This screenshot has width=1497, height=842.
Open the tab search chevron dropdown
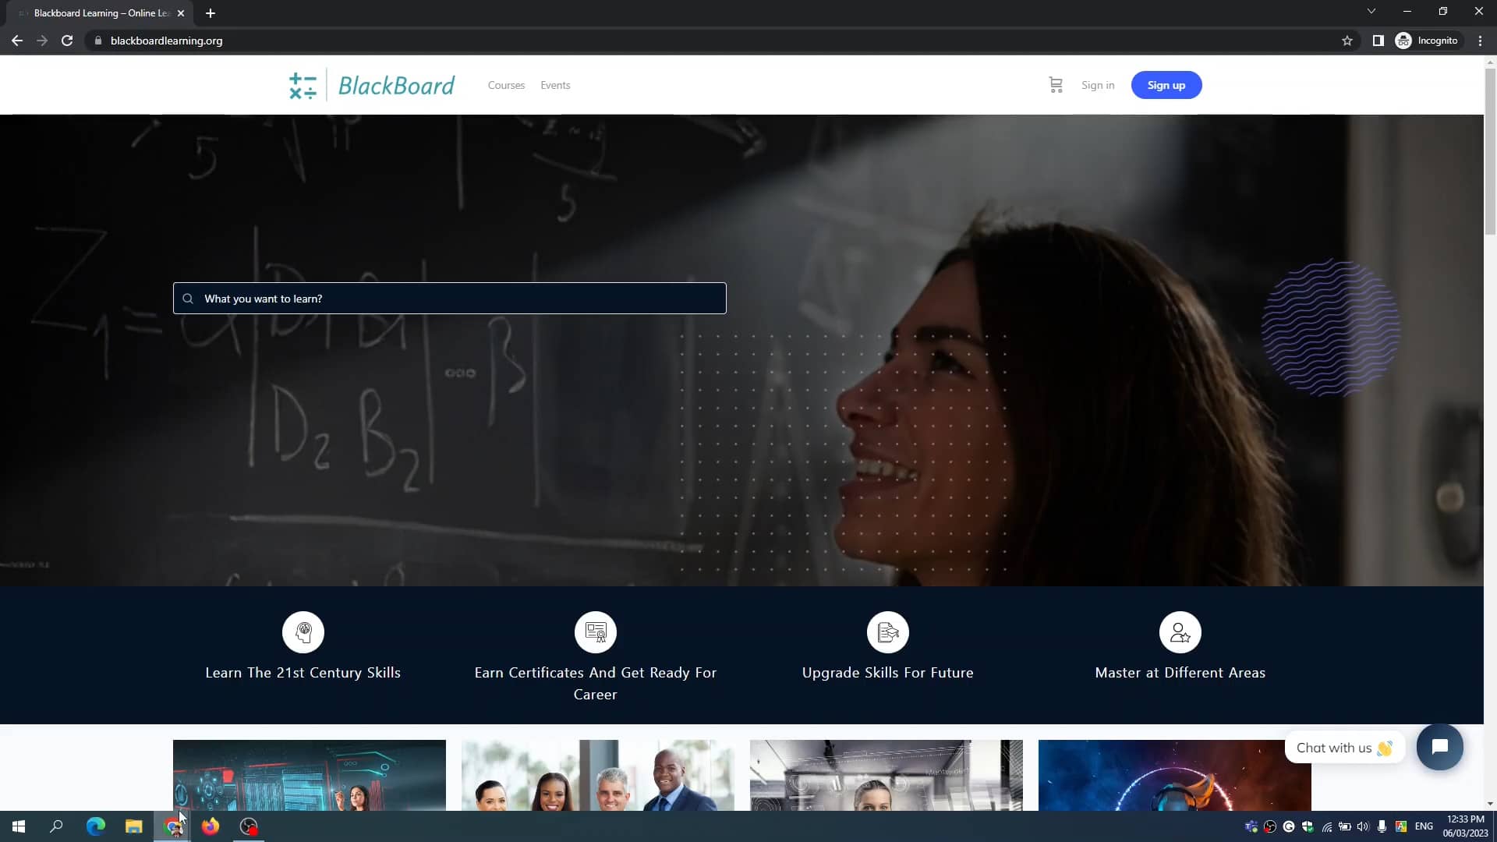point(1371,11)
